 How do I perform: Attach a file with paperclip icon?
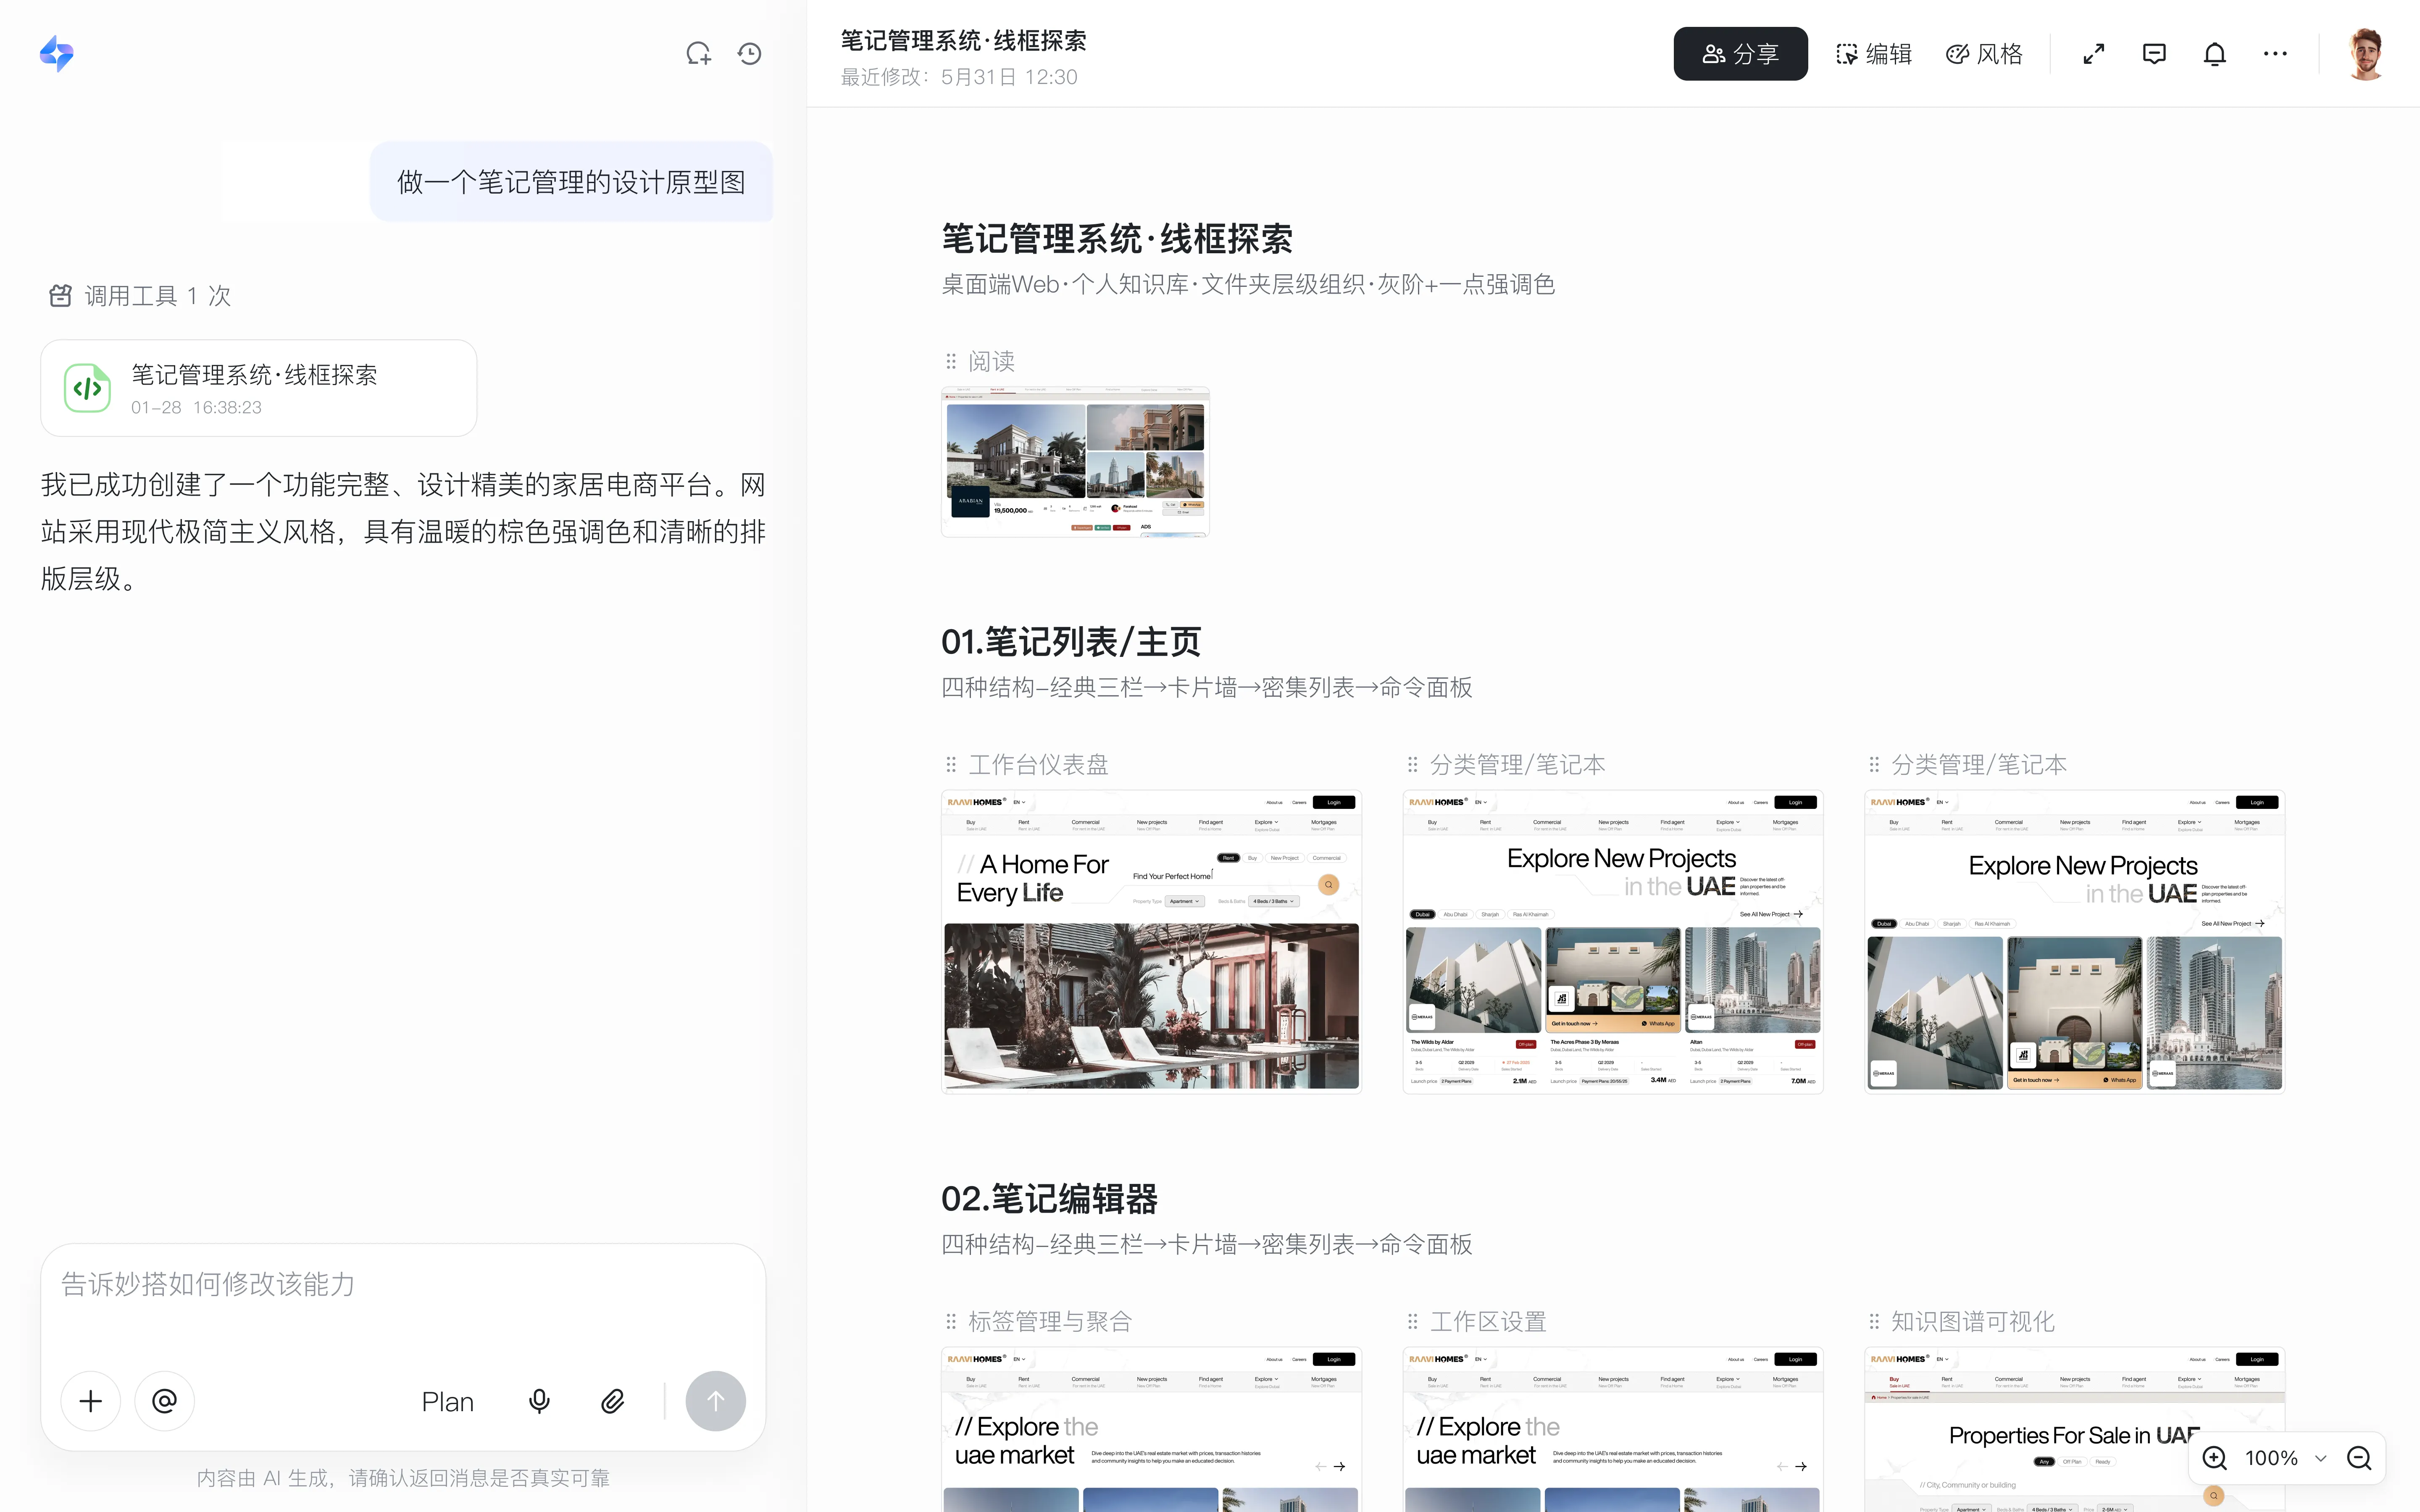click(x=613, y=1401)
